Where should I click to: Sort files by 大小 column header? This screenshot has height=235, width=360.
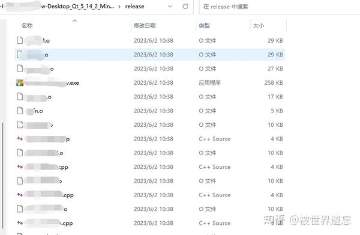click(259, 25)
